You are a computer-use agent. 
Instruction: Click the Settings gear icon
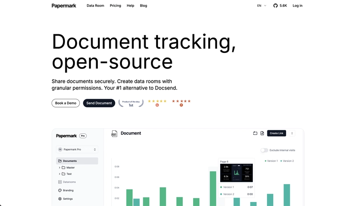click(x=60, y=199)
